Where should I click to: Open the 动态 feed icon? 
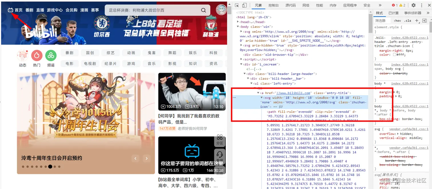pos(23,56)
